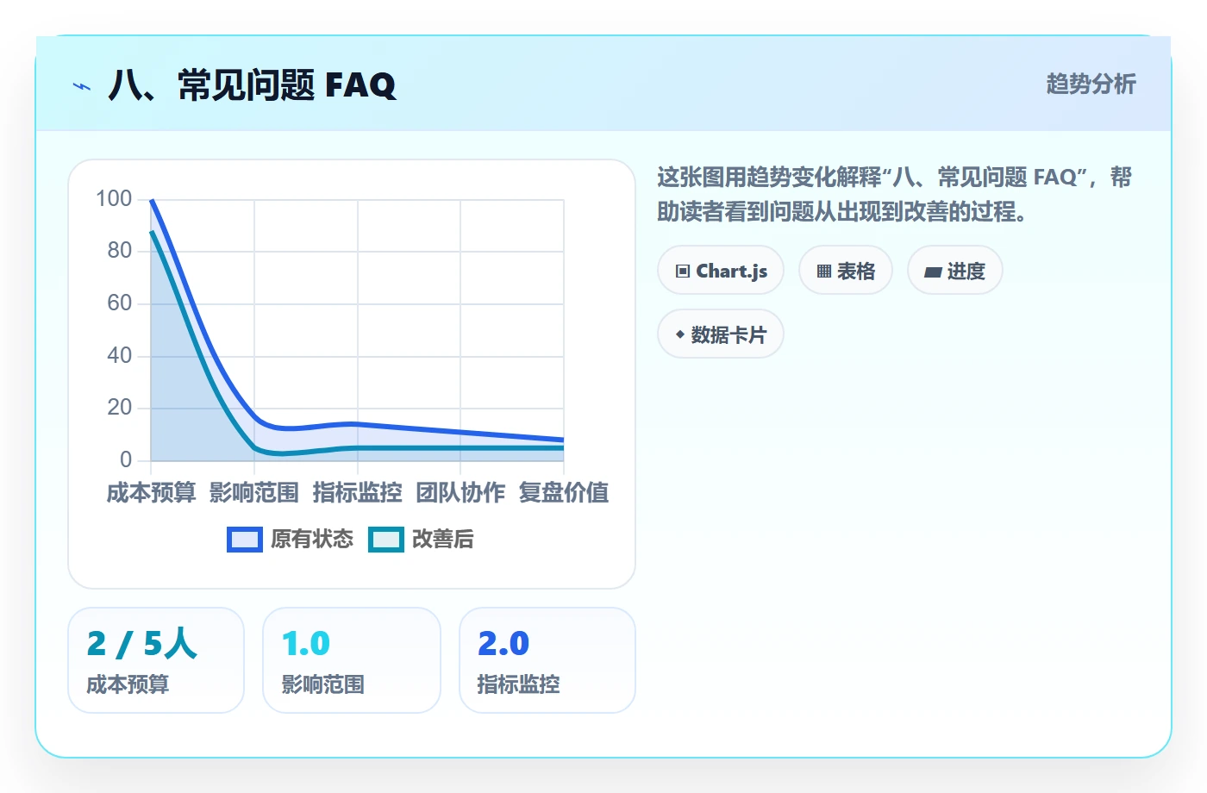1207x793 pixels.
Task: Click the 20 y-axis value
Action: point(120,408)
